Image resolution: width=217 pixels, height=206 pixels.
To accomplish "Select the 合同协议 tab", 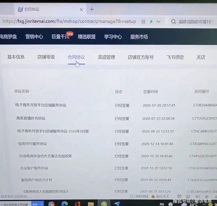I will (76, 57).
